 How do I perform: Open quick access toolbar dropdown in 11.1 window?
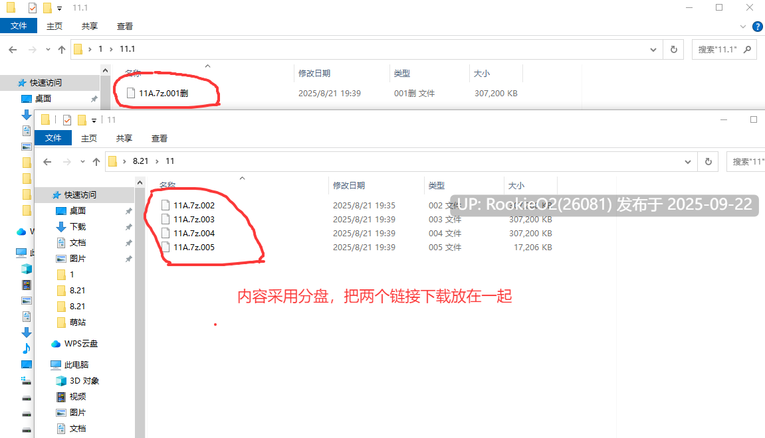pos(59,8)
